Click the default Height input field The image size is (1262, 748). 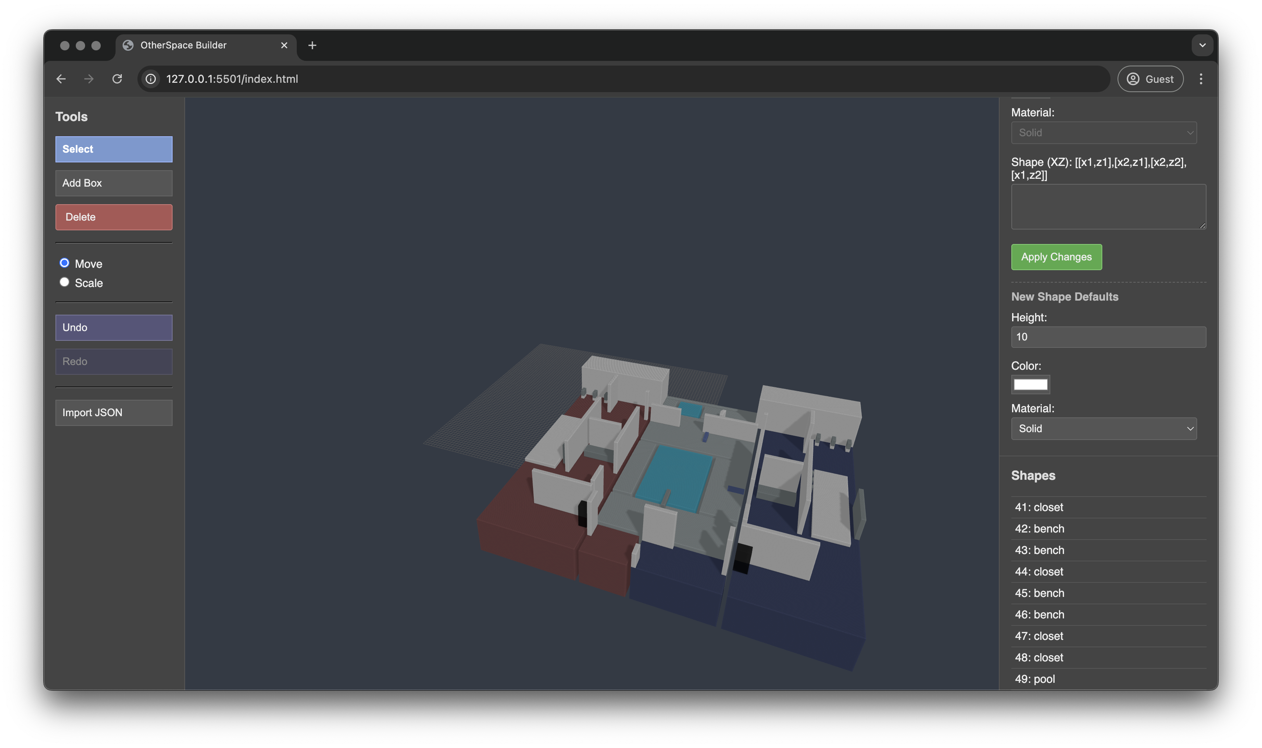(x=1108, y=337)
